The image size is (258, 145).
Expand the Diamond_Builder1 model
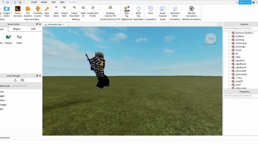[229, 33]
